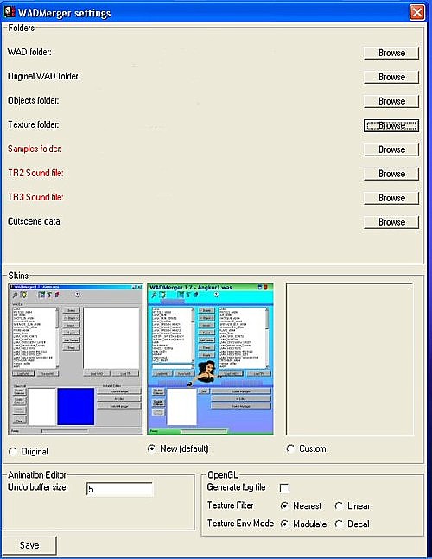Click the Texture Filter label

tap(231, 505)
